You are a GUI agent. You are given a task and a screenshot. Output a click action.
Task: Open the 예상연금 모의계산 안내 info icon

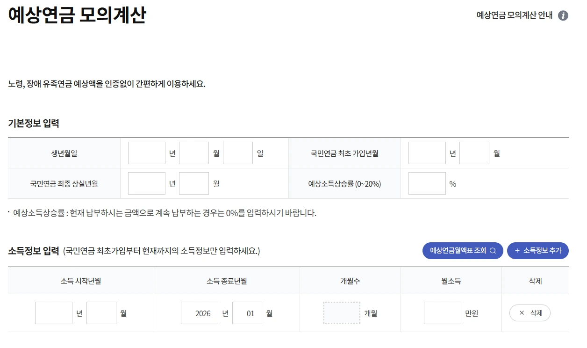[x=564, y=15]
